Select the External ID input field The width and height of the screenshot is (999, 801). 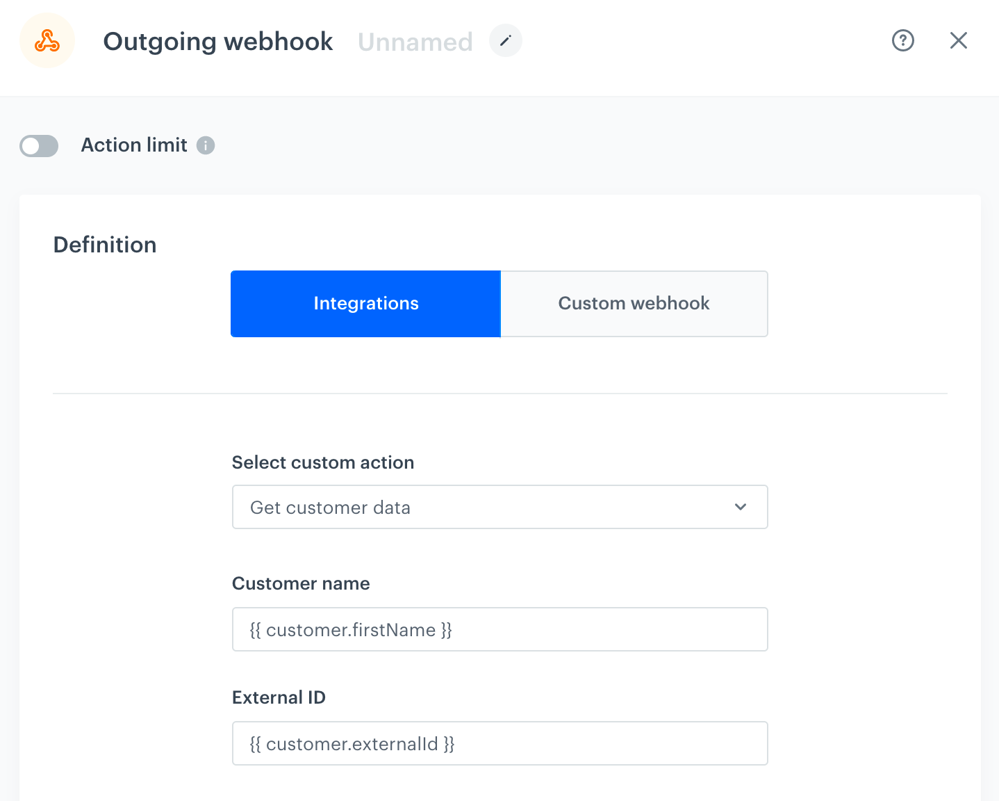(499, 743)
